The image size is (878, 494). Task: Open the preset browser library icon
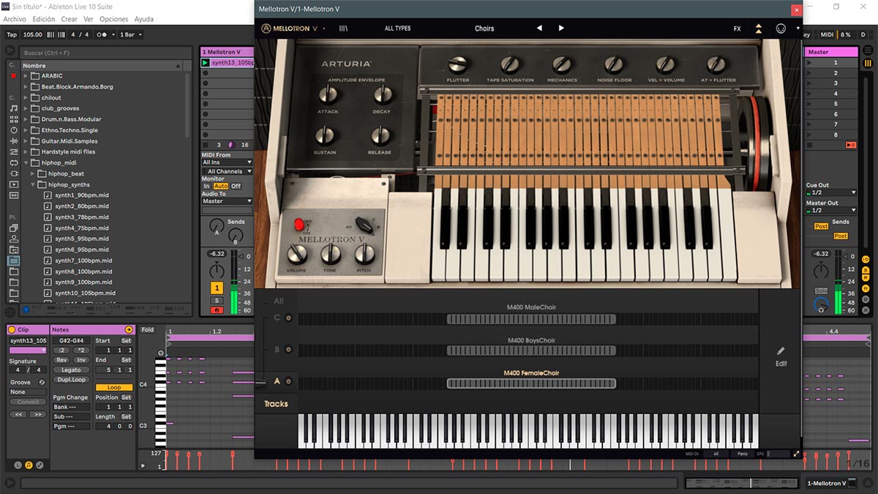tap(343, 29)
